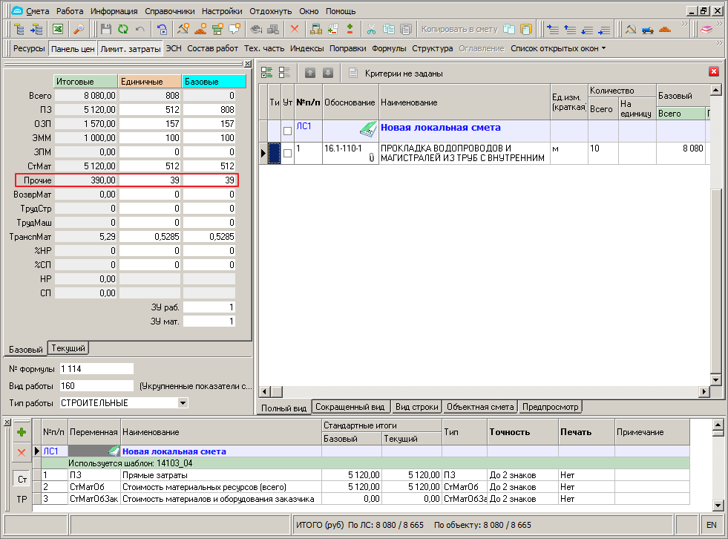Click the Поправки button
The height and width of the screenshot is (539, 728).
(348, 48)
